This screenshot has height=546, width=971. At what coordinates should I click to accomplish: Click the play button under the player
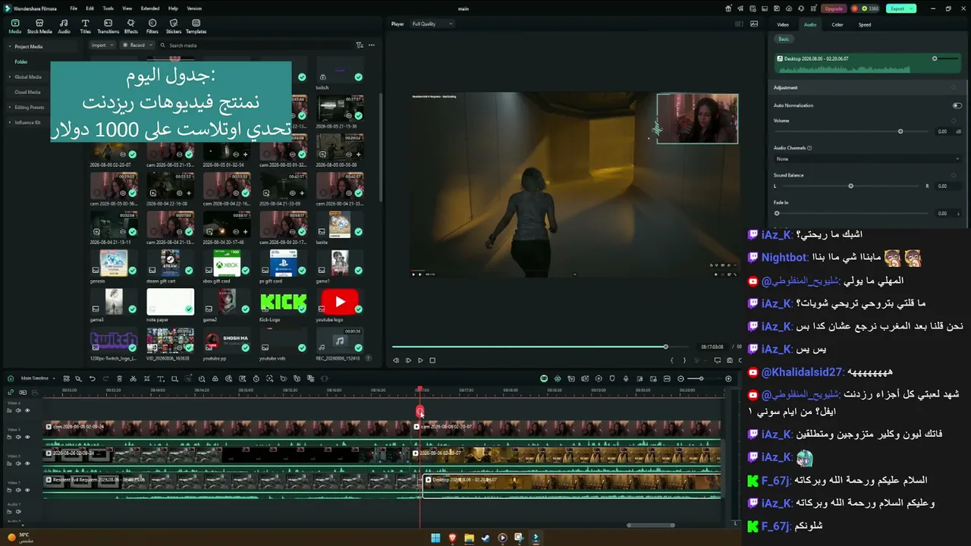pos(420,360)
